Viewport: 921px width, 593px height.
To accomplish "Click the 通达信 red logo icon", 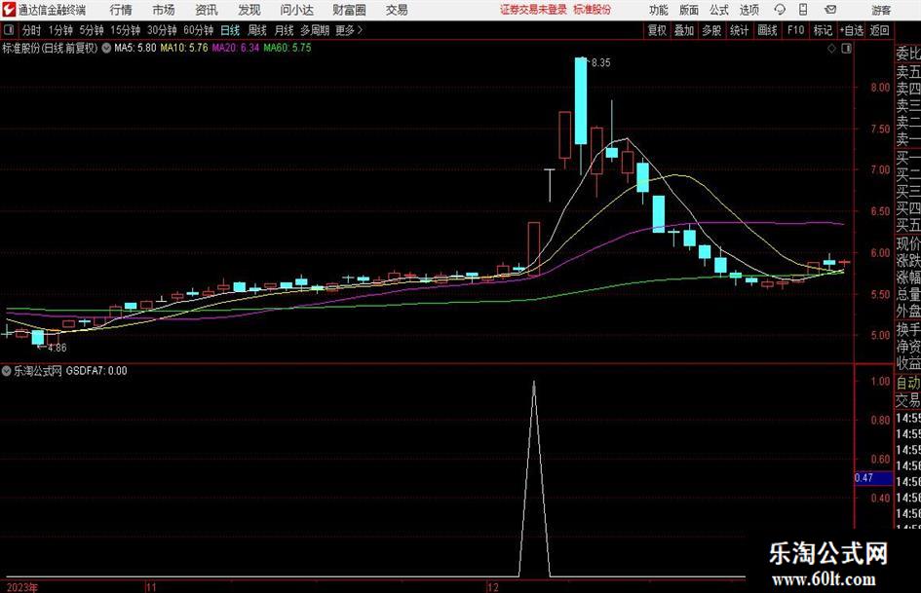I will pos(9,10).
